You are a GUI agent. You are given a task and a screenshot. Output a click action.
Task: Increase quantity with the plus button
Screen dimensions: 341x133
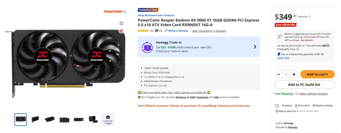pos(294,74)
